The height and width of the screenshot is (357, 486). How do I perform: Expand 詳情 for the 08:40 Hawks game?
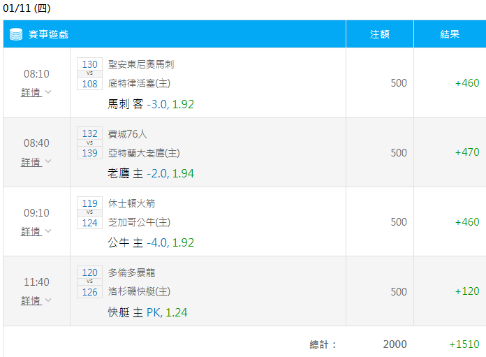click(x=31, y=161)
